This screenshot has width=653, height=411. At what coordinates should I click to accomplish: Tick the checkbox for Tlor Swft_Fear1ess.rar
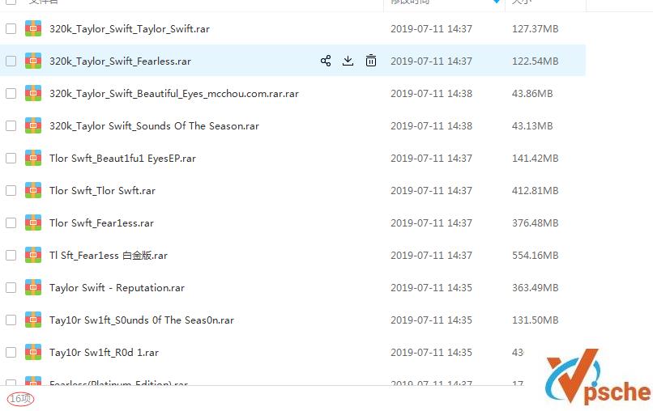click(11, 223)
